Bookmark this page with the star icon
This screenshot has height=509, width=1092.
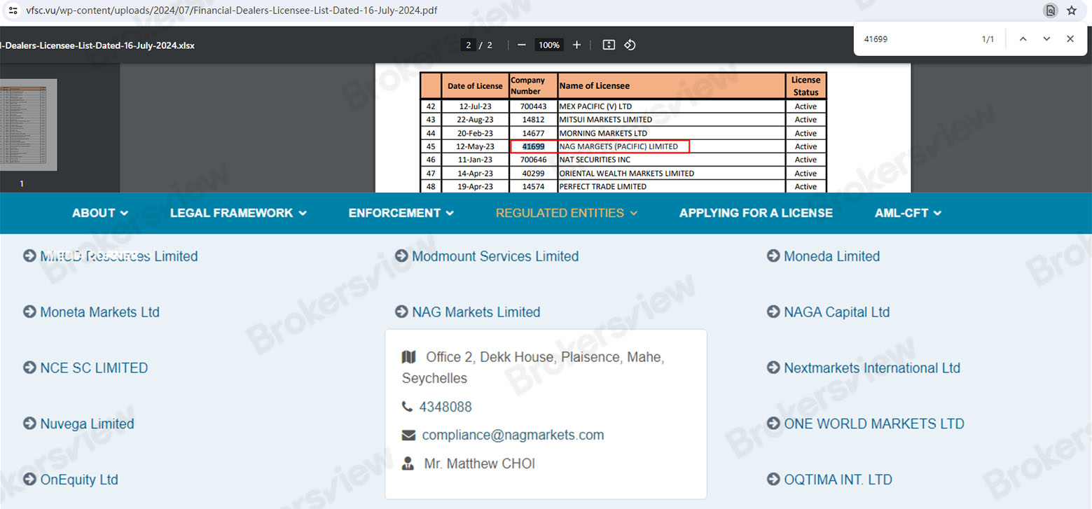pos(1073,11)
